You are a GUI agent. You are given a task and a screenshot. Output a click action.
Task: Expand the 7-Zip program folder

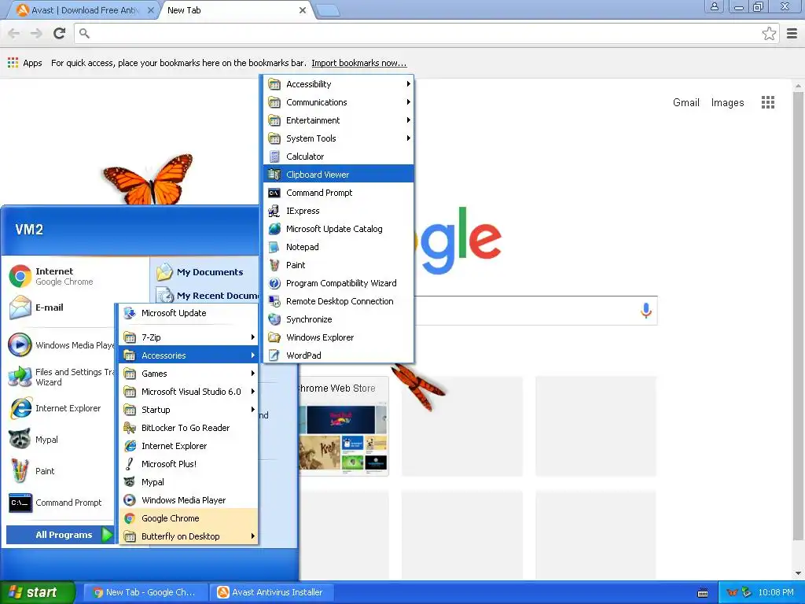click(189, 337)
